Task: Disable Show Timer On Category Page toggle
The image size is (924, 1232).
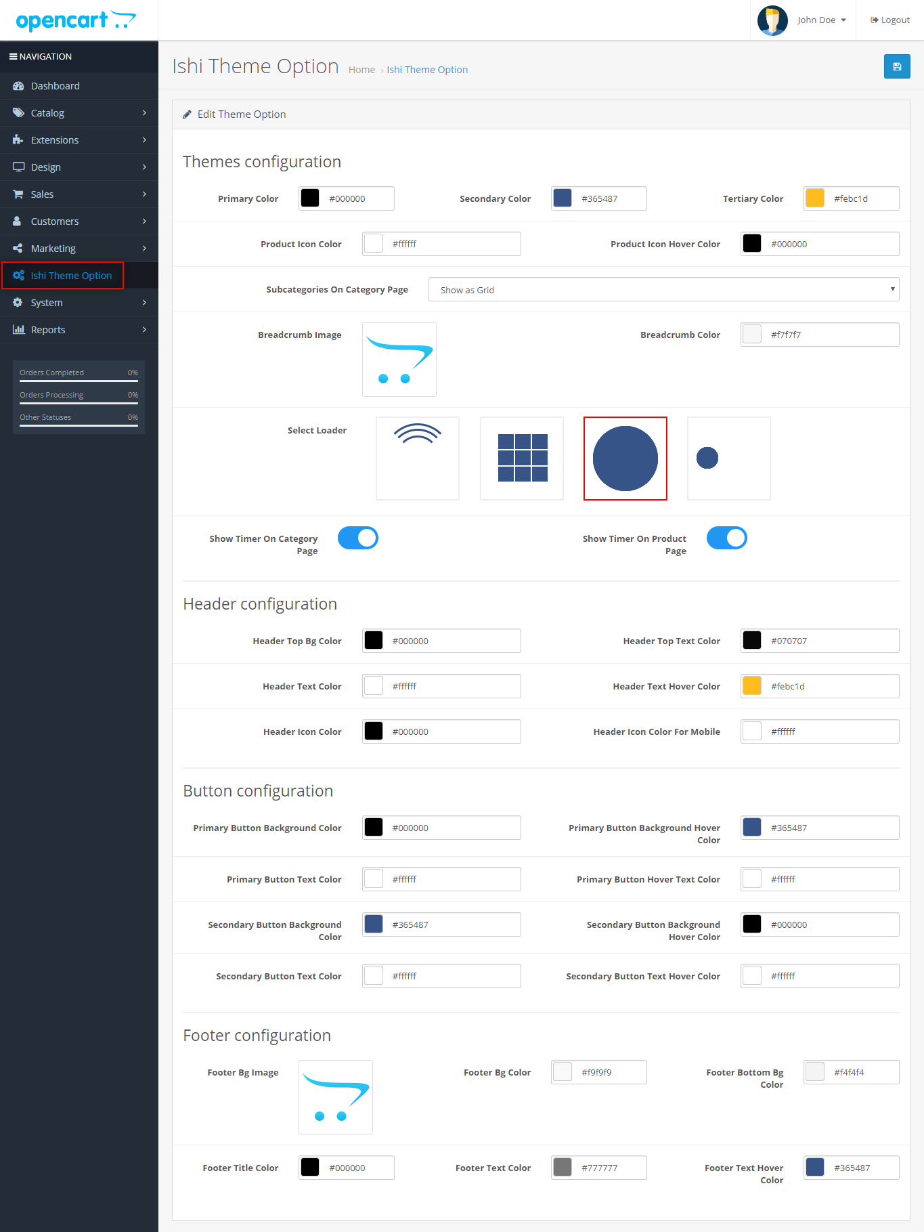Action: point(358,538)
